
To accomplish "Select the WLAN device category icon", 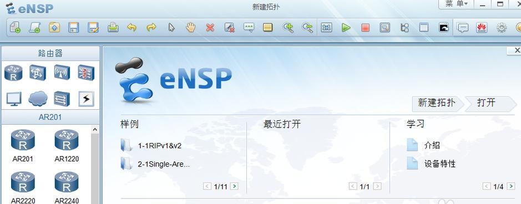I will [62, 72].
